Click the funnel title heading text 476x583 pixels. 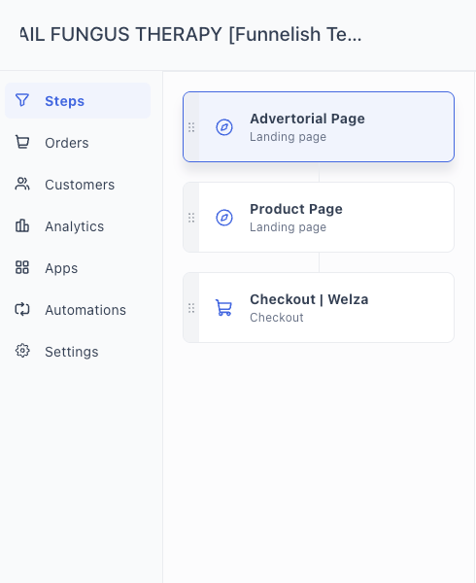point(190,34)
